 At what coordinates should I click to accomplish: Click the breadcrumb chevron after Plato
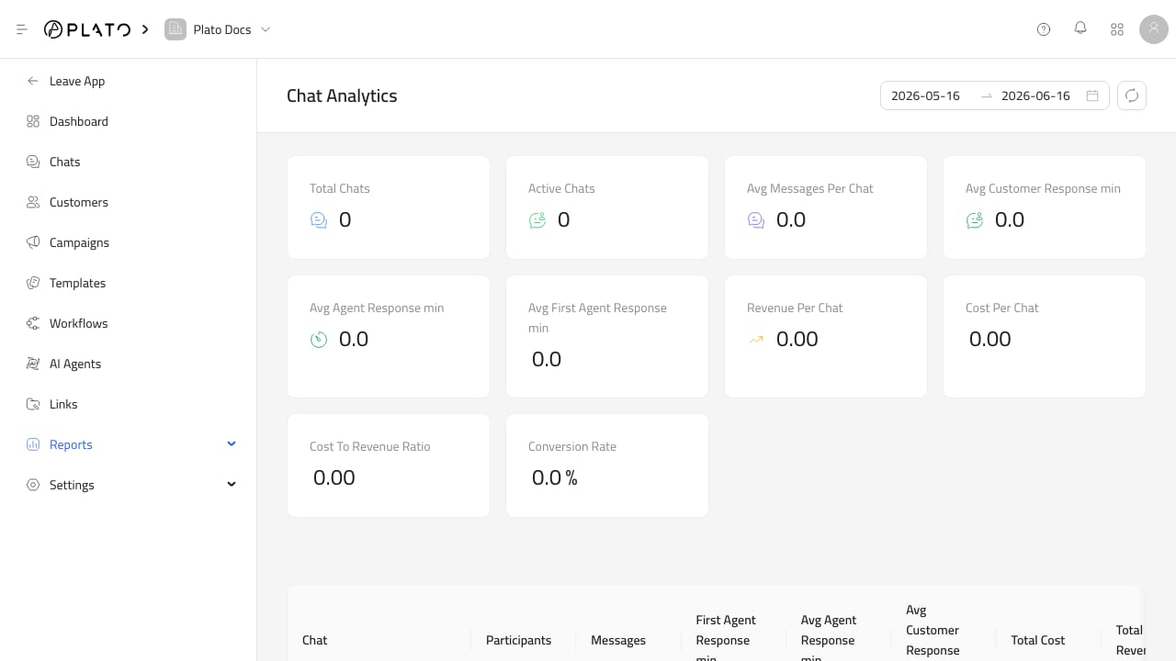(x=145, y=29)
